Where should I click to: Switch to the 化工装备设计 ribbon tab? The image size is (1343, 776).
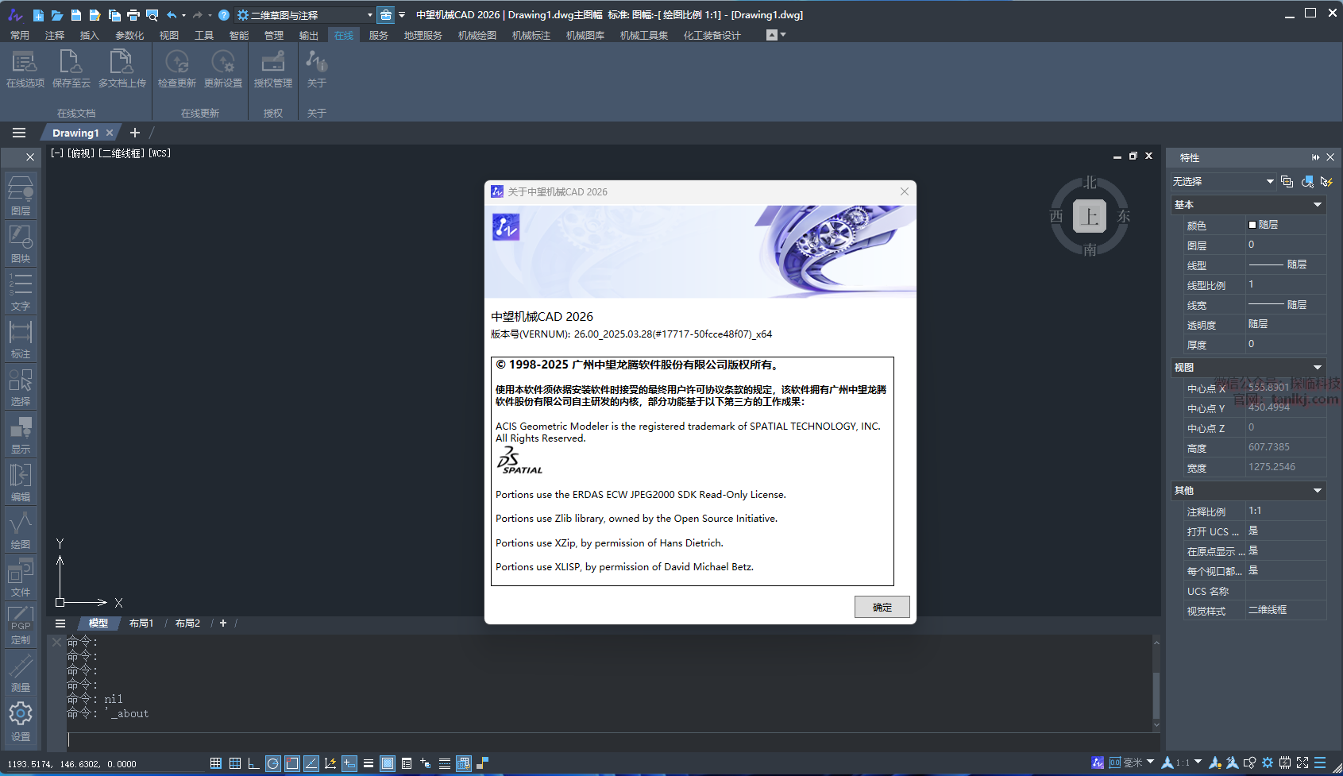[x=712, y=35]
